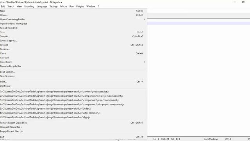
Task: Choose Open Folder as Workspace
Action: click(73, 23)
